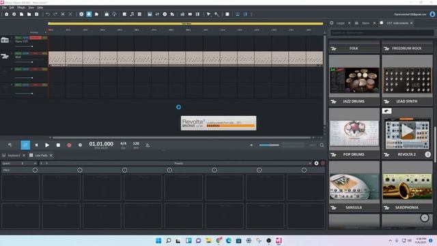Select the Jazz Drums instrument thumbnail
This screenshot has width=437, height=246.
tap(354, 81)
